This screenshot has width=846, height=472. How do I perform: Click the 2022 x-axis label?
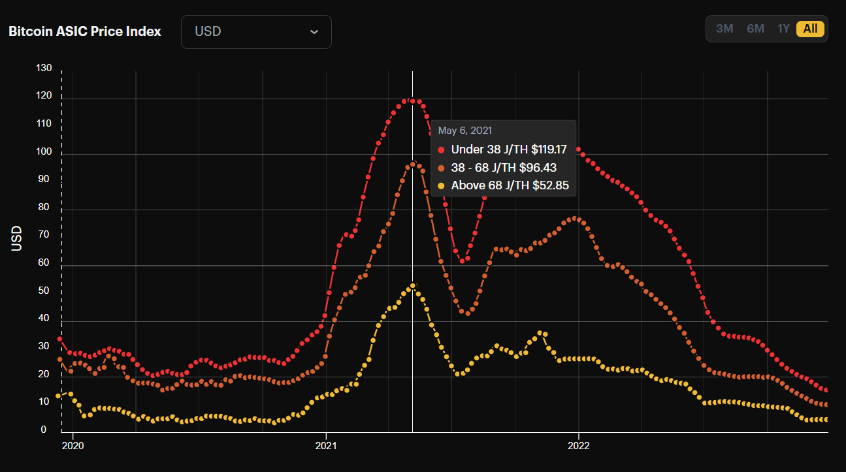[x=579, y=446]
